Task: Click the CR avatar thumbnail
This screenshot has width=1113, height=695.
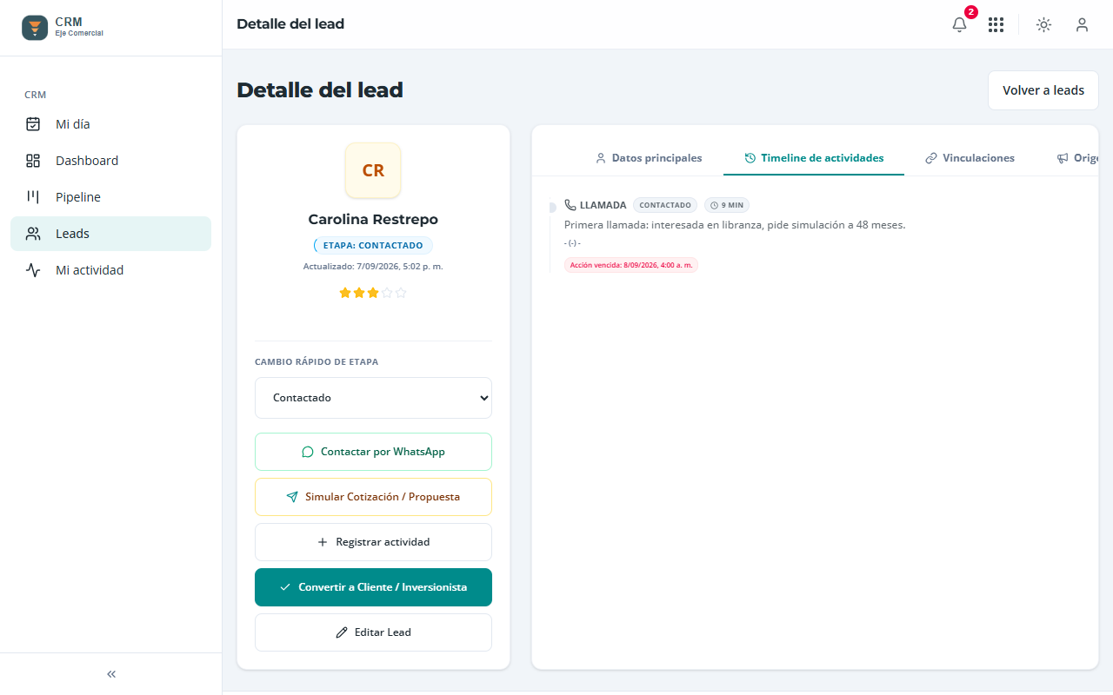Action: (373, 170)
